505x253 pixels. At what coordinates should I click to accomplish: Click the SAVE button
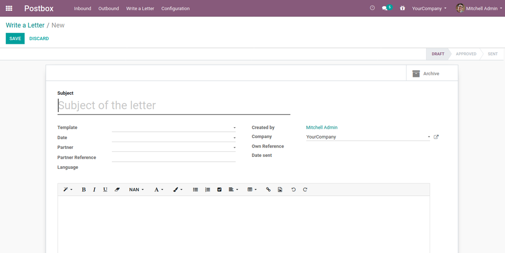(x=15, y=38)
